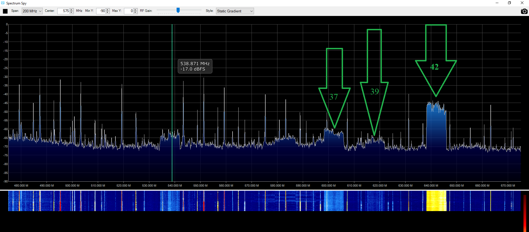
Task: Click the RF Gain slider handle
Action: click(x=178, y=10)
